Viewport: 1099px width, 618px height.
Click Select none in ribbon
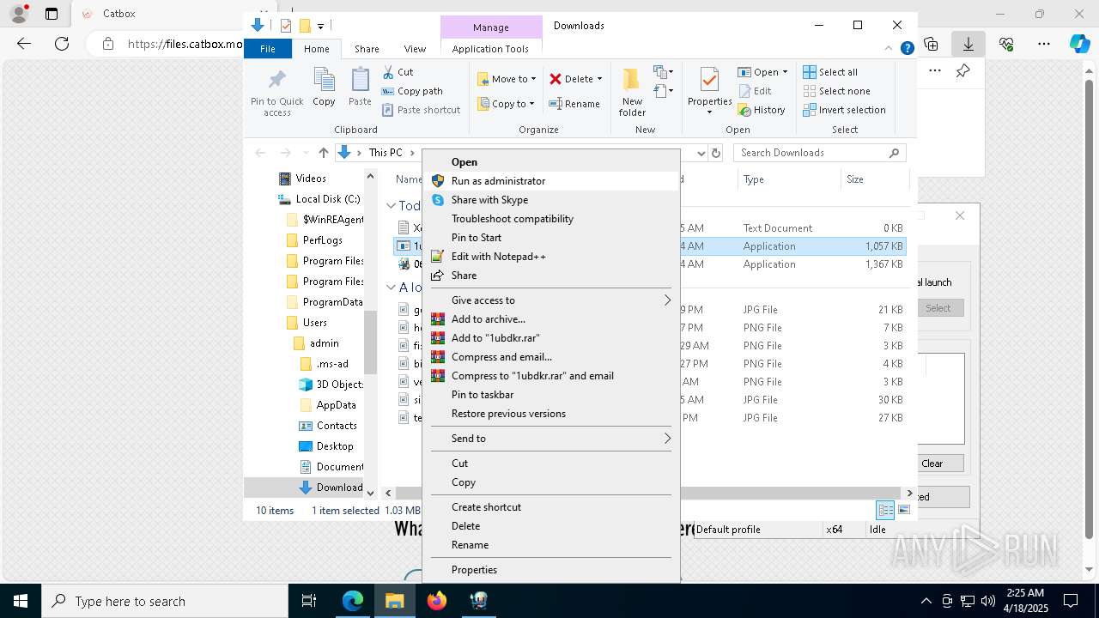coord(836,91)
